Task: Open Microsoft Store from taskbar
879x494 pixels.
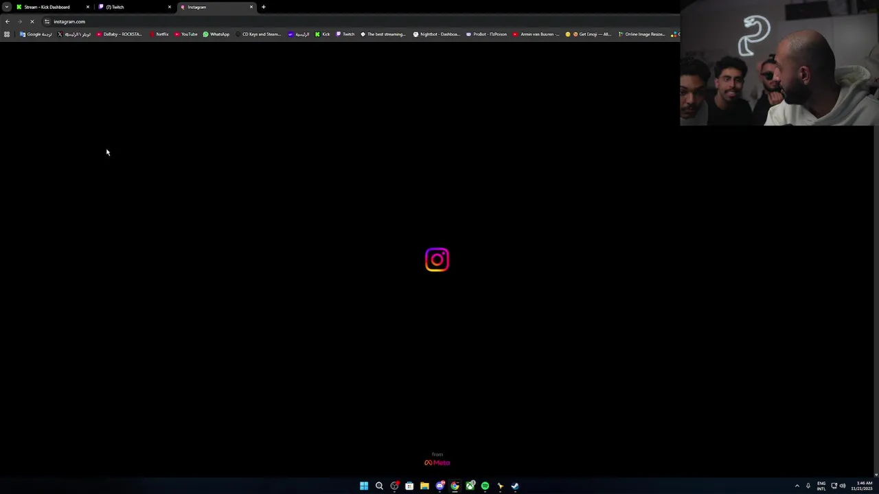Action: tap(409, 486)
